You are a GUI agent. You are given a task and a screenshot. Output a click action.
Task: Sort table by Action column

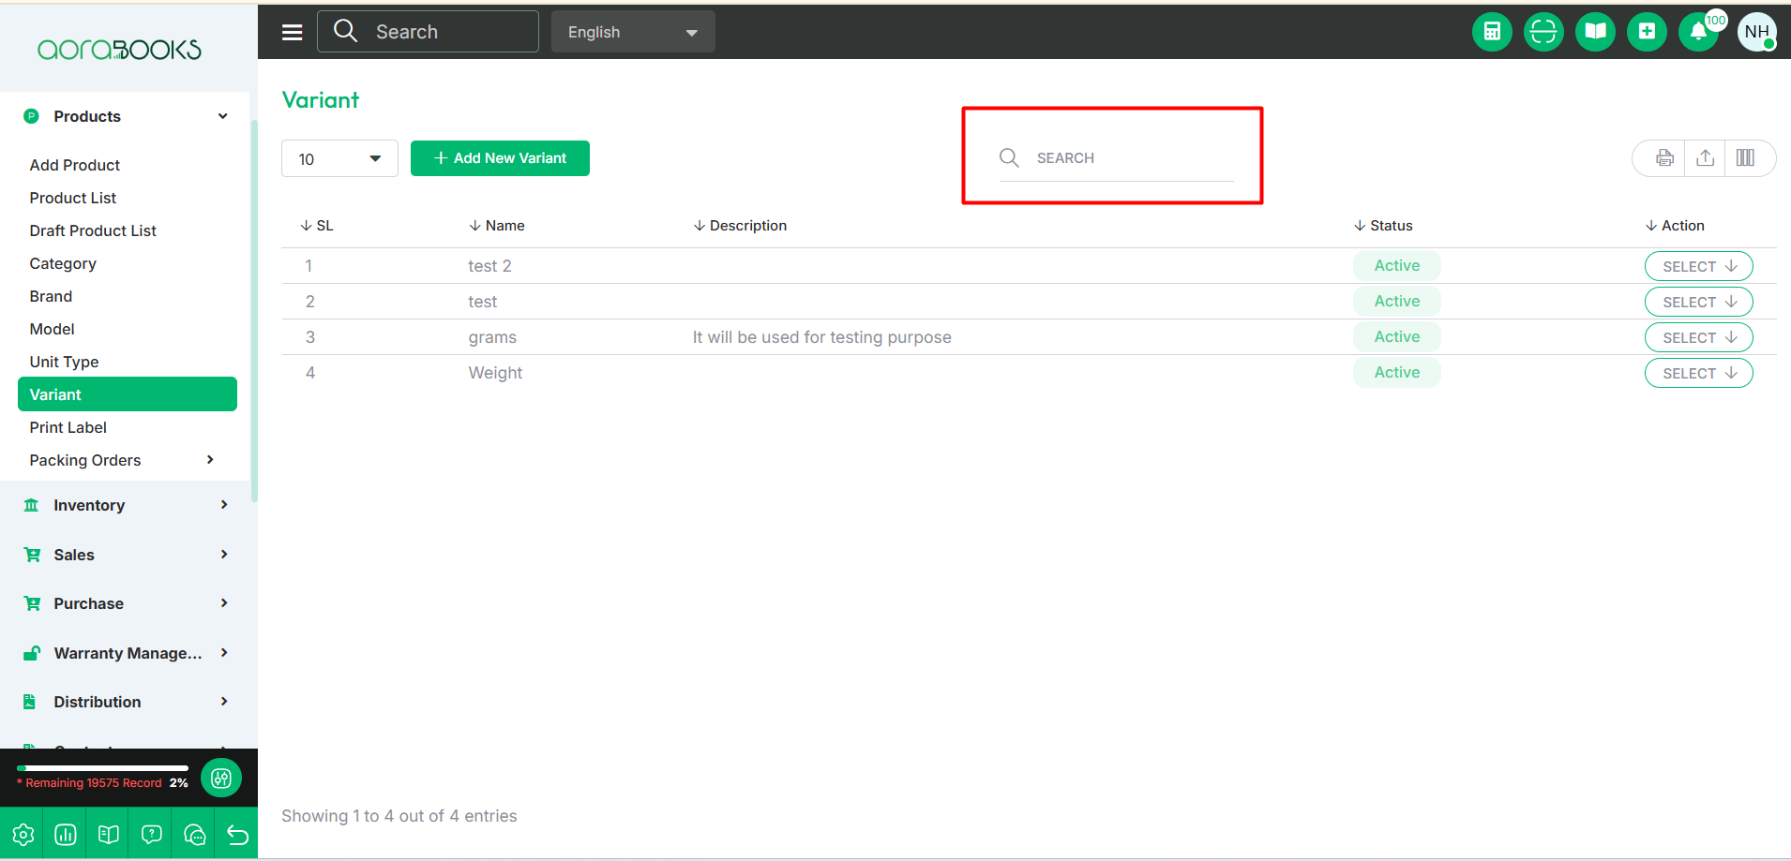click(1675, 226)
